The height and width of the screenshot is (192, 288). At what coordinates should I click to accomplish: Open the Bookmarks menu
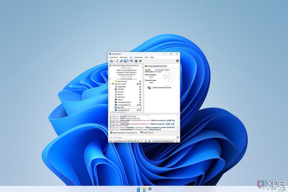coord(124,57)
